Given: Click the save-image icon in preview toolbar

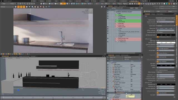Looking at the screenshot, I should 32,7.
